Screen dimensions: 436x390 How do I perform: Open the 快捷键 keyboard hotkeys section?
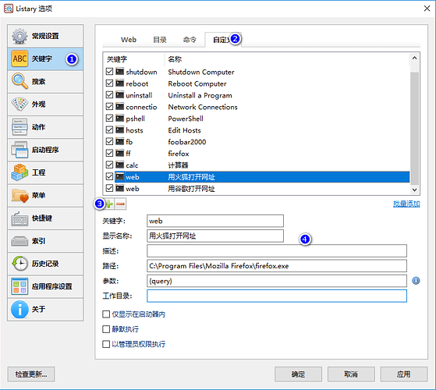pyautogui.click(x=45, y=218)
